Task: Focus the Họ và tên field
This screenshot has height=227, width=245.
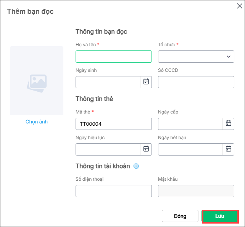Action: 114,57
